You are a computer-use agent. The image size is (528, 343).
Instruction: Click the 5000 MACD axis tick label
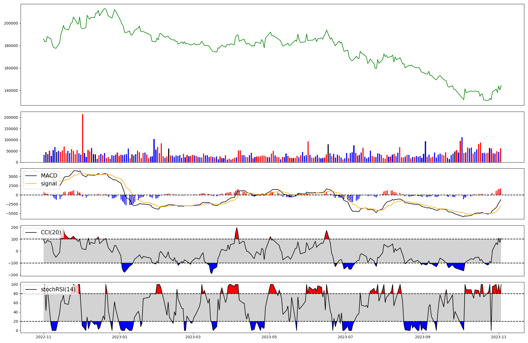(x=13, y=177)
